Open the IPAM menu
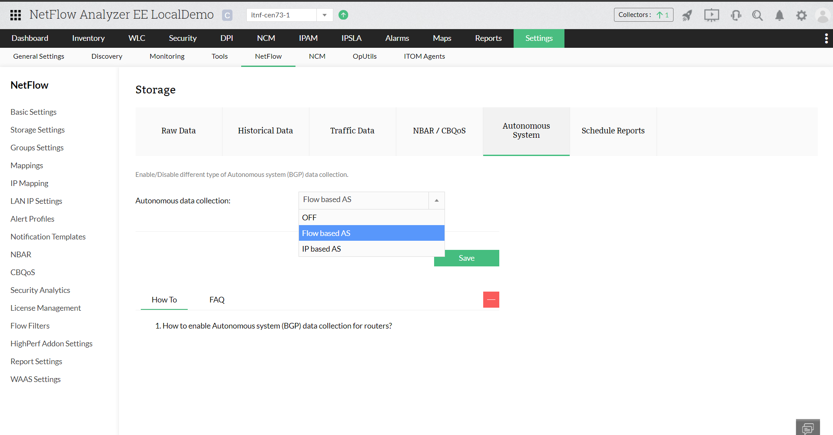833x435 pixels. click(308, 38)
